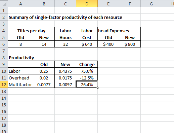Click the 0.25 labor old cell

(x=44, y=71)
